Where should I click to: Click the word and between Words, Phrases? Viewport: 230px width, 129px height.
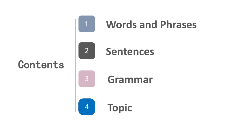(x=148, y=25)
